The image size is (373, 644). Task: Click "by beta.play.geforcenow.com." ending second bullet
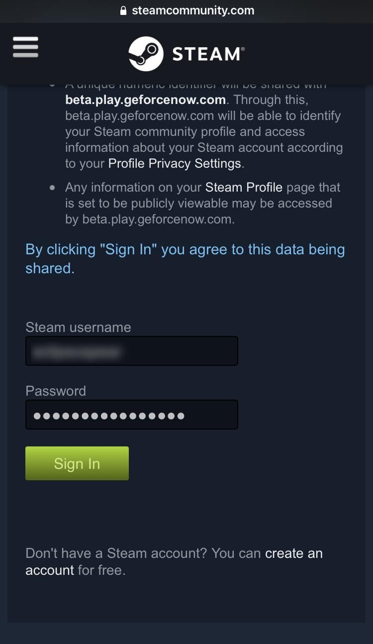click(150, 219)
